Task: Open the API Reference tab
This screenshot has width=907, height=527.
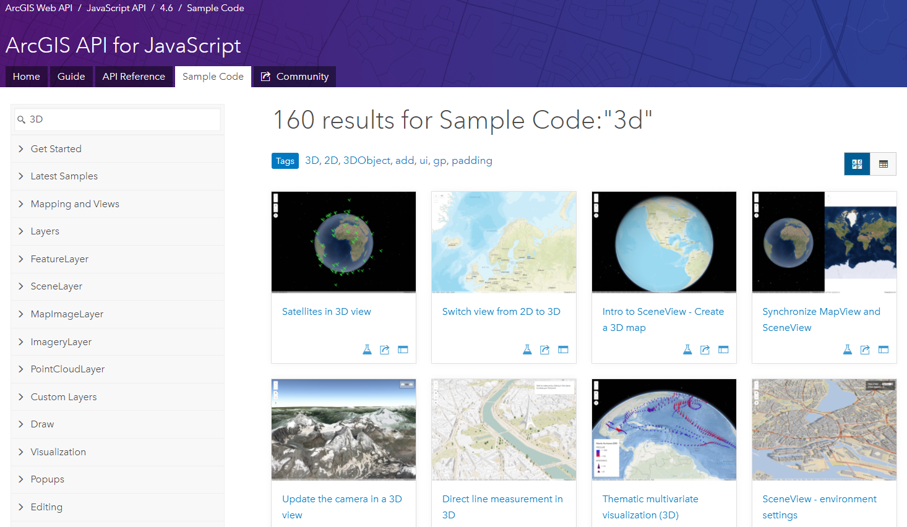Action: pyautogui.click(x=134, y=77)
